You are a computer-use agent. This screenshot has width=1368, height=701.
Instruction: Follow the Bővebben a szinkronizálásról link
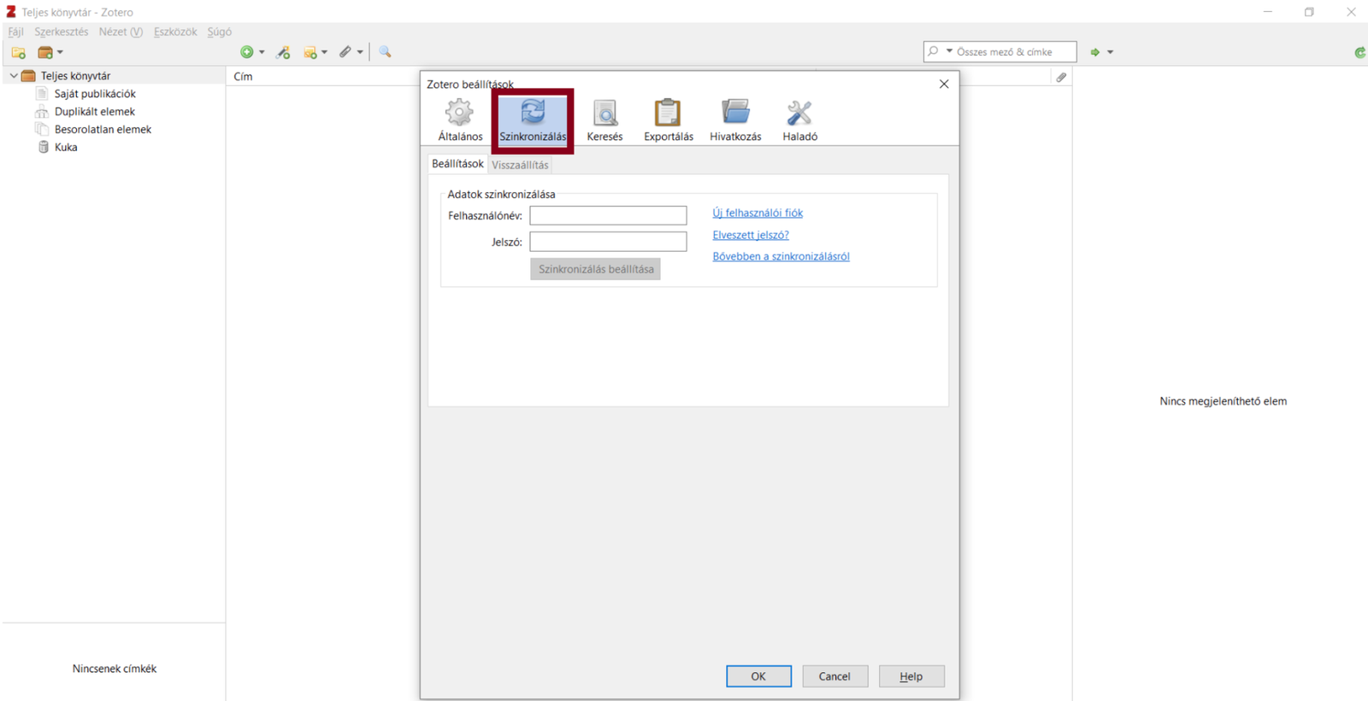[781, 256]
